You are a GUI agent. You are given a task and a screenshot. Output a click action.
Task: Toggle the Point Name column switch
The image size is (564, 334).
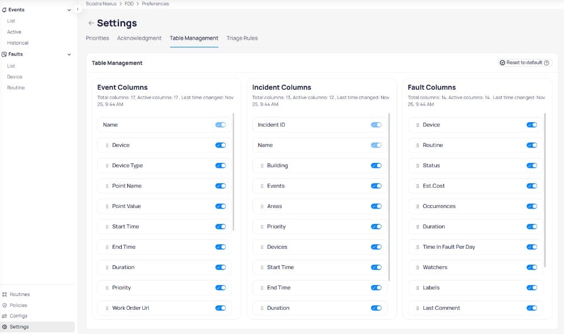click(220, 186)
